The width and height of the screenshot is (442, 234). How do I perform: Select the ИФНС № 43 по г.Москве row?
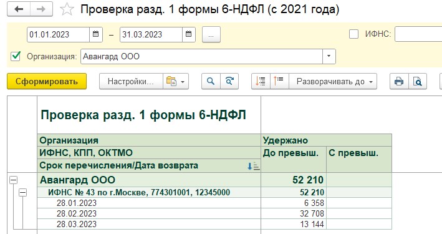149,192
